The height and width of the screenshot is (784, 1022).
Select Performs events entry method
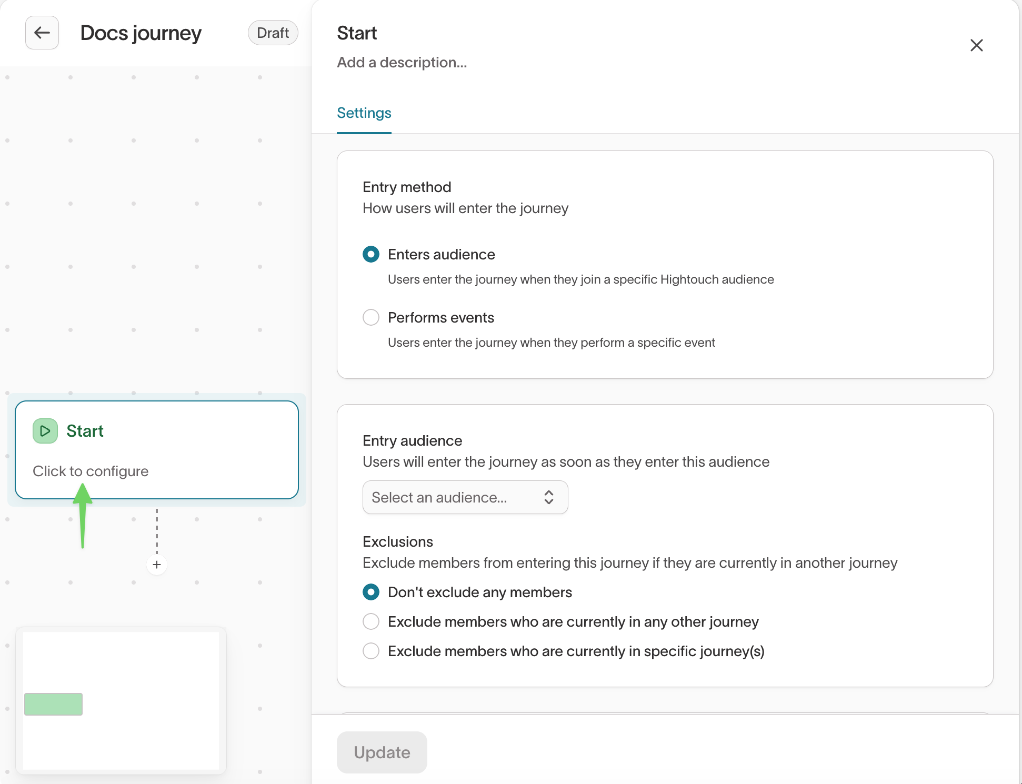(371, 318)
